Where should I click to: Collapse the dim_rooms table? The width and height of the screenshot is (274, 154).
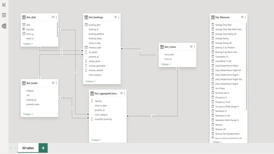pyautogui.click(x=166, y=64)
